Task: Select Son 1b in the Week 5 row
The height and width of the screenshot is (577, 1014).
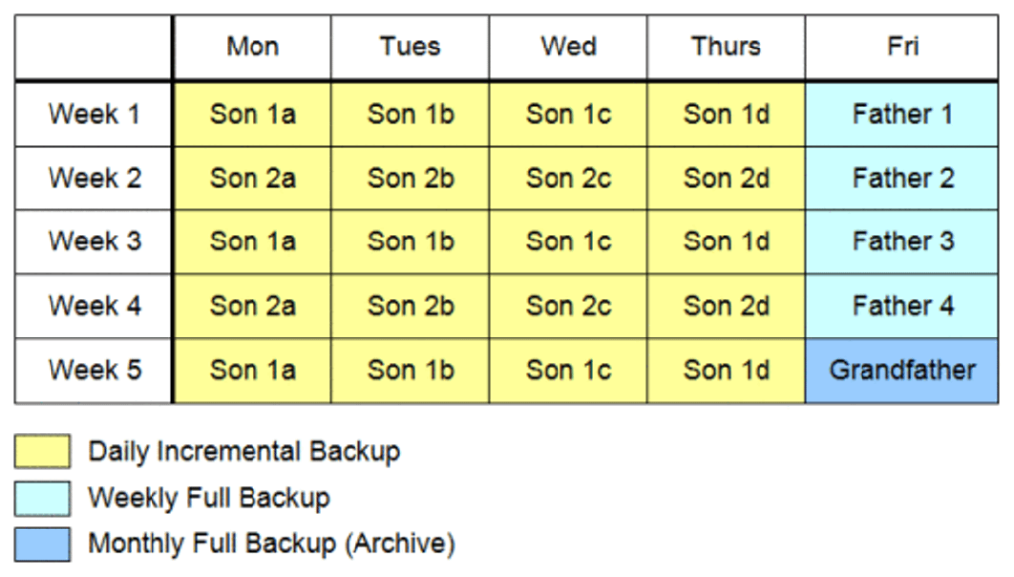Action: (x=410, y=370)
